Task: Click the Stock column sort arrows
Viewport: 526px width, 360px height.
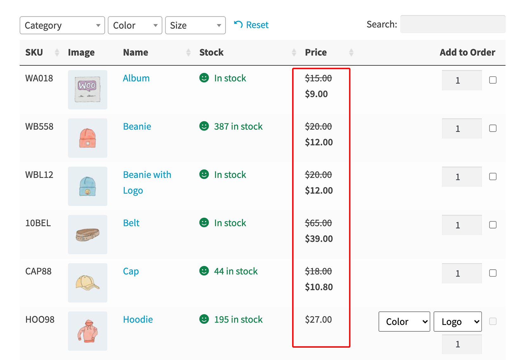Action: pos(294,52)
